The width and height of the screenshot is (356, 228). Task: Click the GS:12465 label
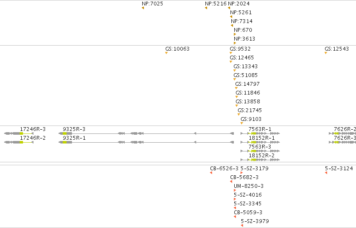point(242,58)
